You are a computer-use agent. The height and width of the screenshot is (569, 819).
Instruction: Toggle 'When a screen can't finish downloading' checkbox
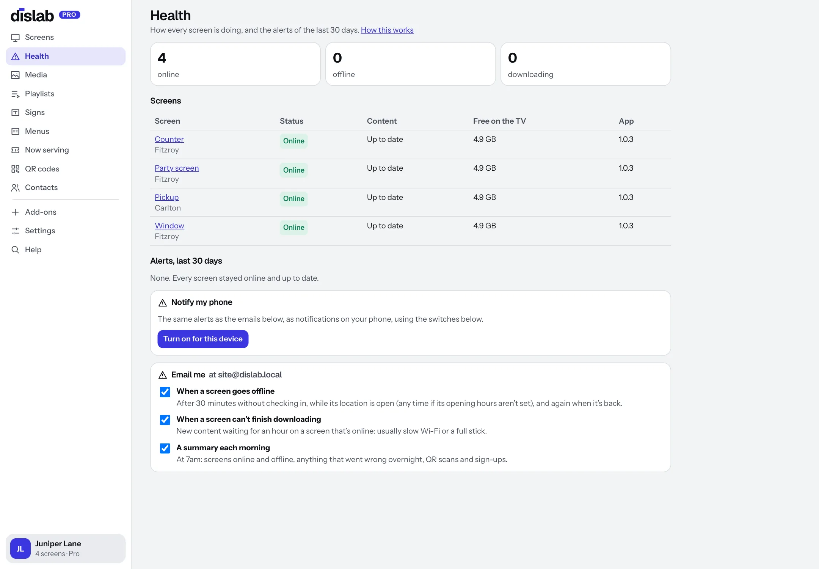coord(165,420)
